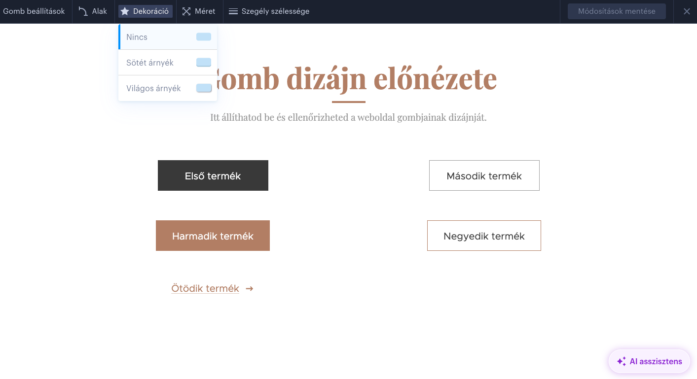697x379 pixels.
Task: Close the button settings panel
Action: pos(687,11)
